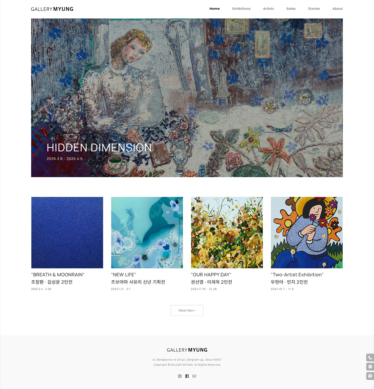
Task: Open the Naver TalkTalk floating icon
Action: [370, 376]
